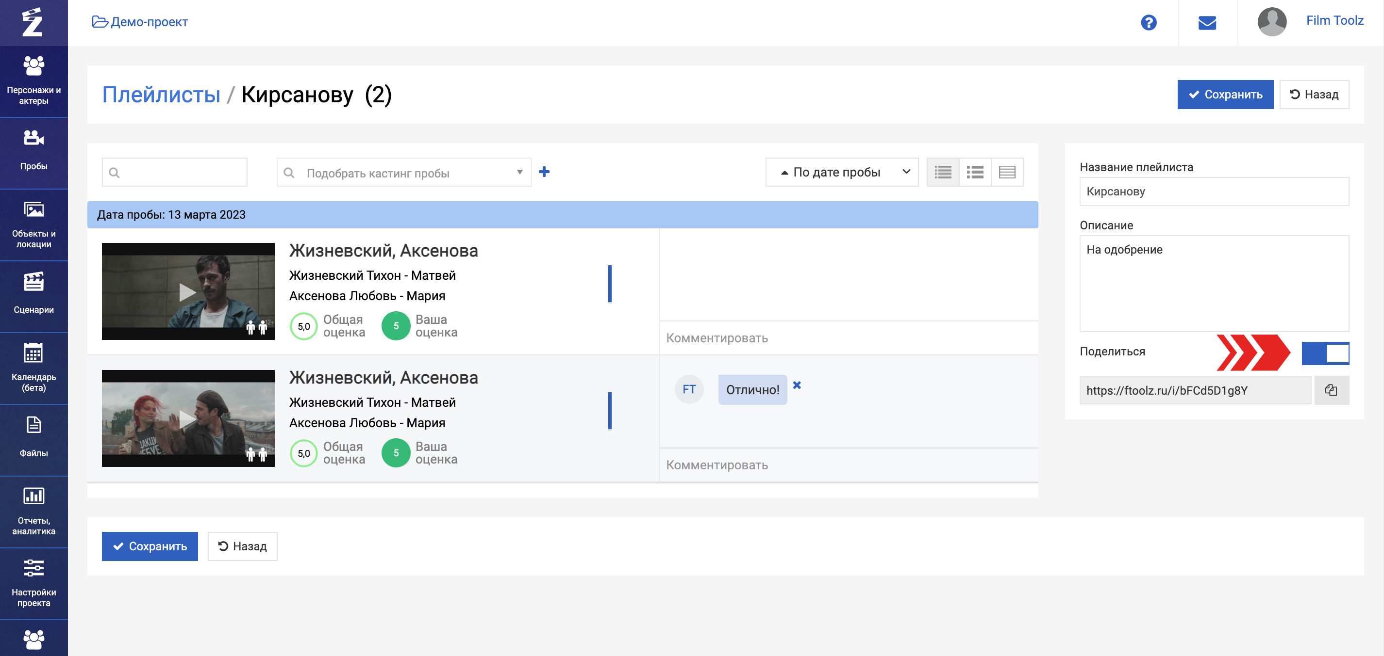Switch to the detailed list view icon
1384x656 pixels.
click(x=943, y=172)
